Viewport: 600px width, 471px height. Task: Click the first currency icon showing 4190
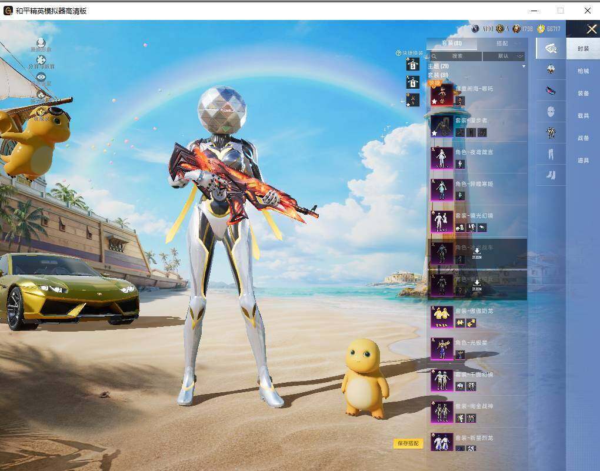475,29
